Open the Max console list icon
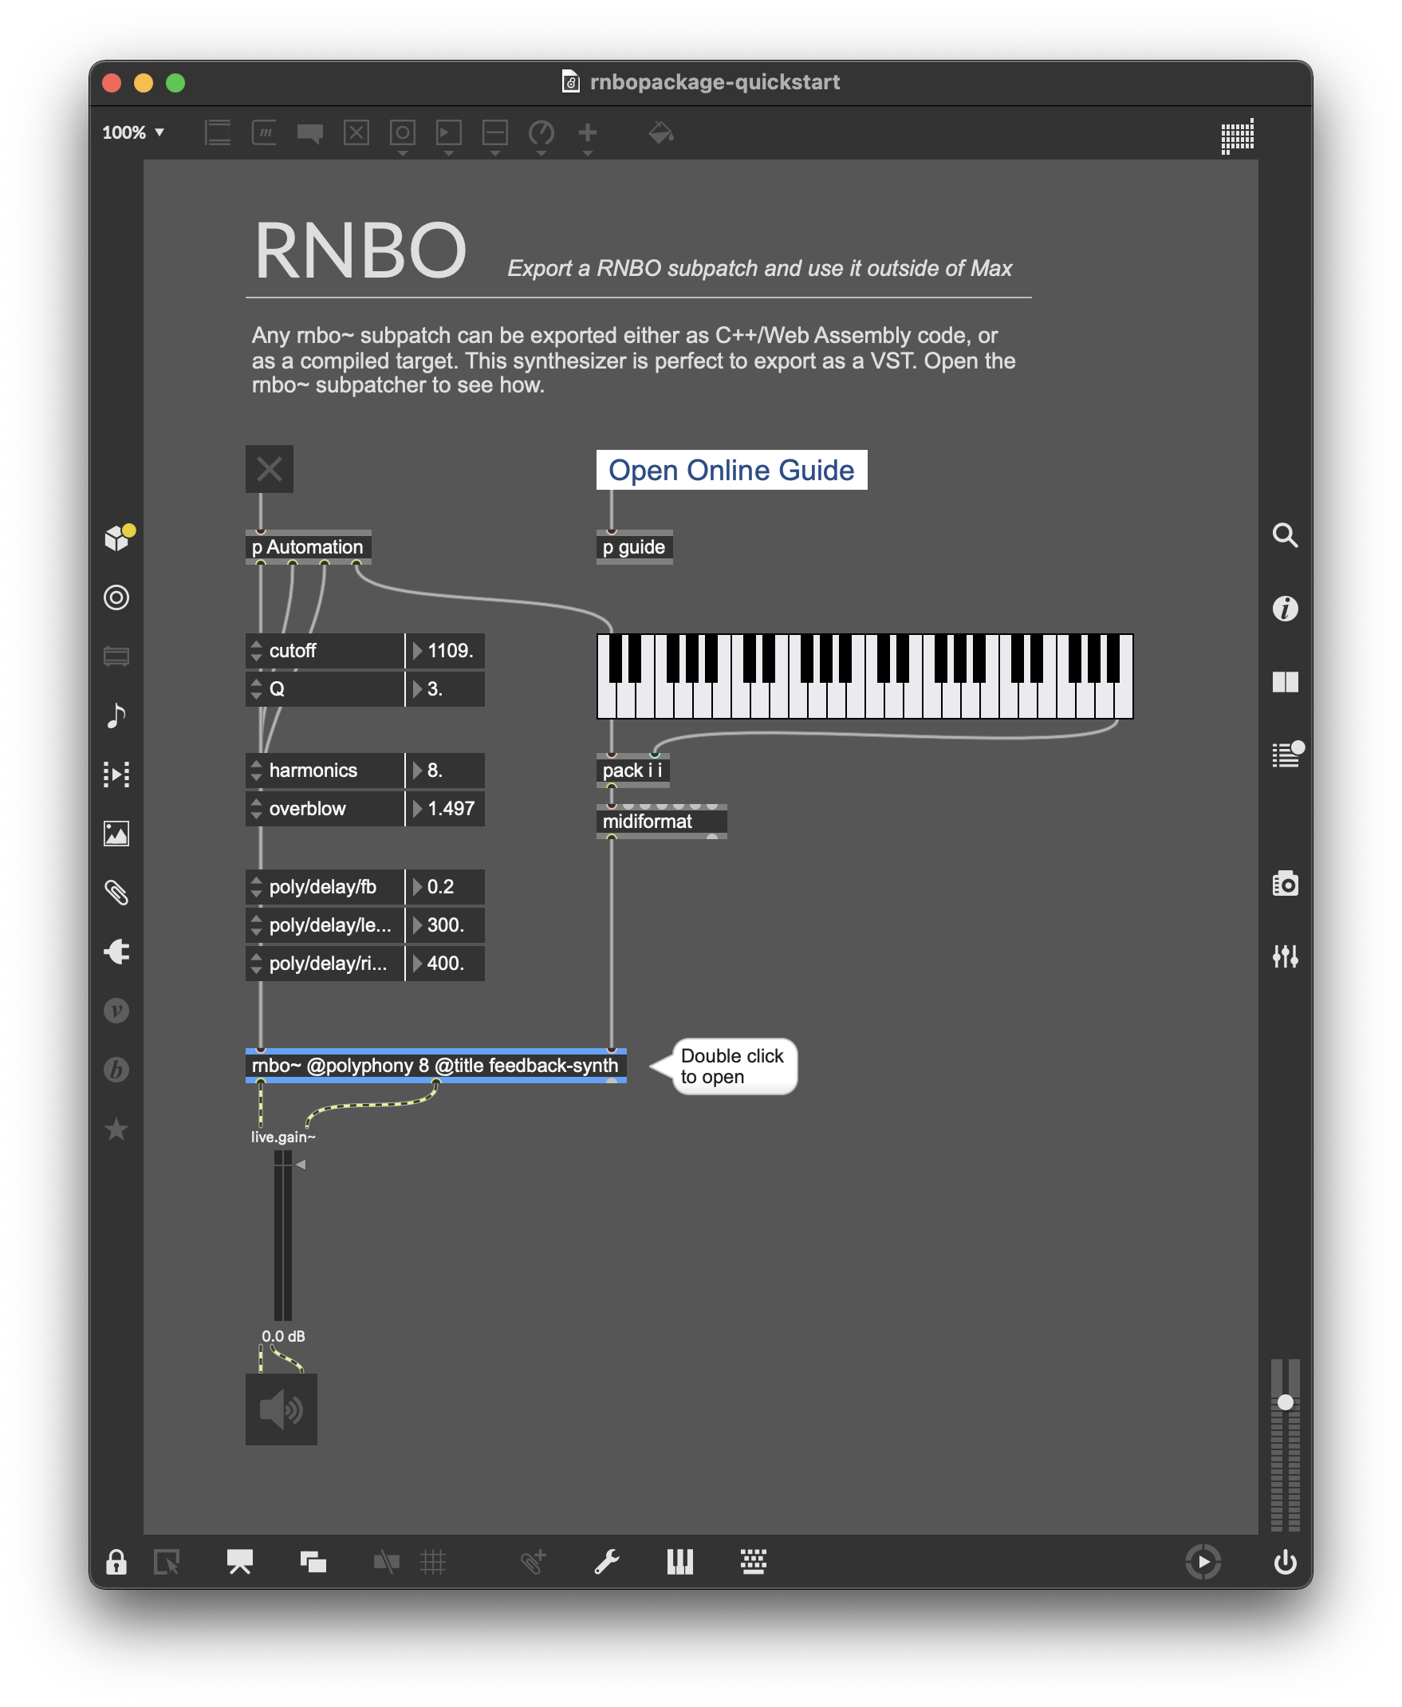Screen dimensions: 1402x1707 (x=1286, y=755)
